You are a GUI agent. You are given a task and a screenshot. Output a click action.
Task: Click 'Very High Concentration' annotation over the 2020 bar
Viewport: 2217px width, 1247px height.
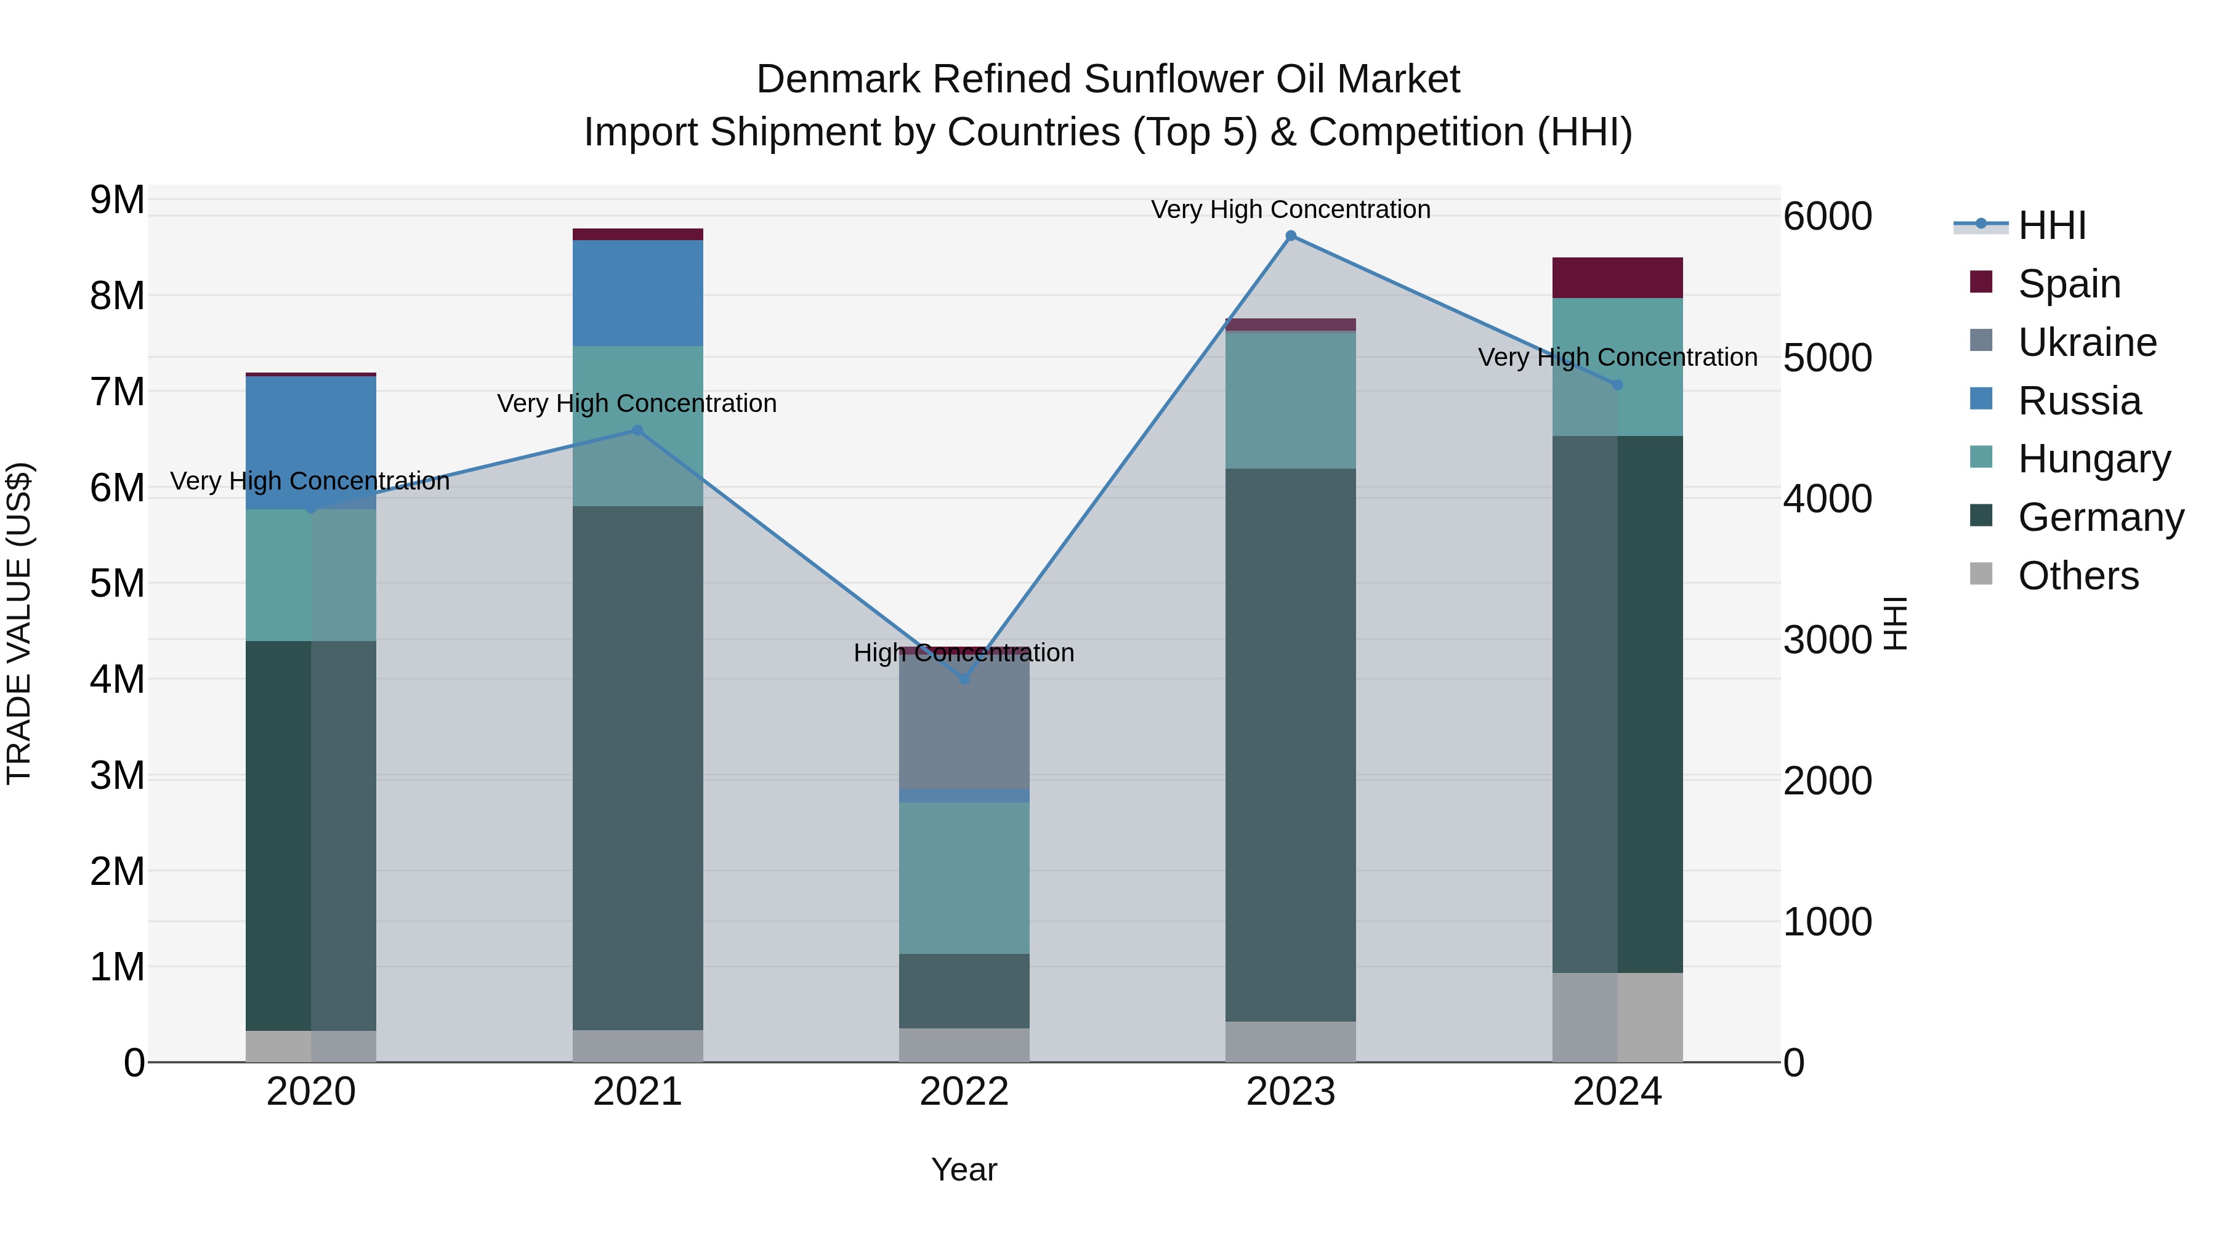point(310,481)
